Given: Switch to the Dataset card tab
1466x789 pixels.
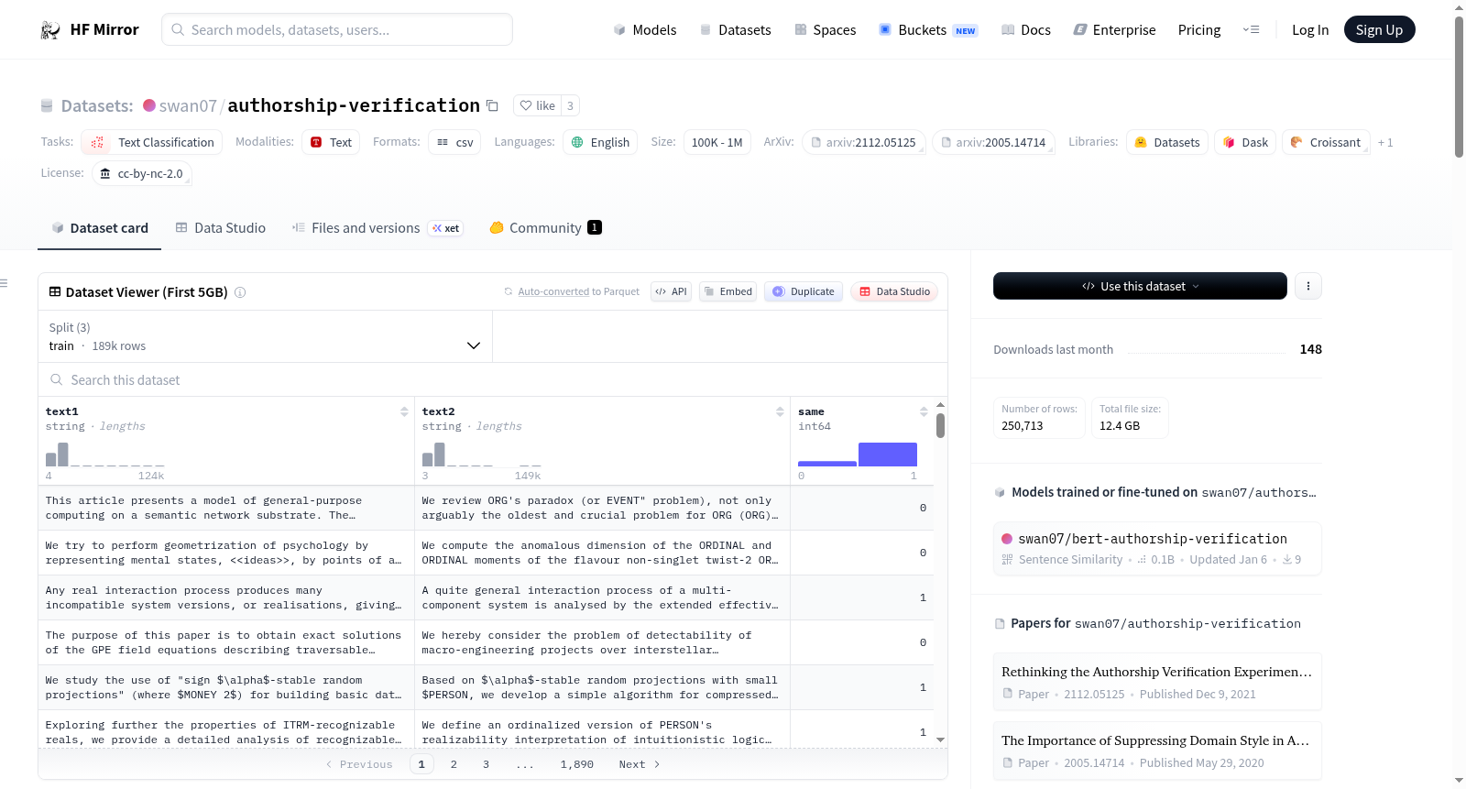Looking at the screenshot, I should pos(99,228).
